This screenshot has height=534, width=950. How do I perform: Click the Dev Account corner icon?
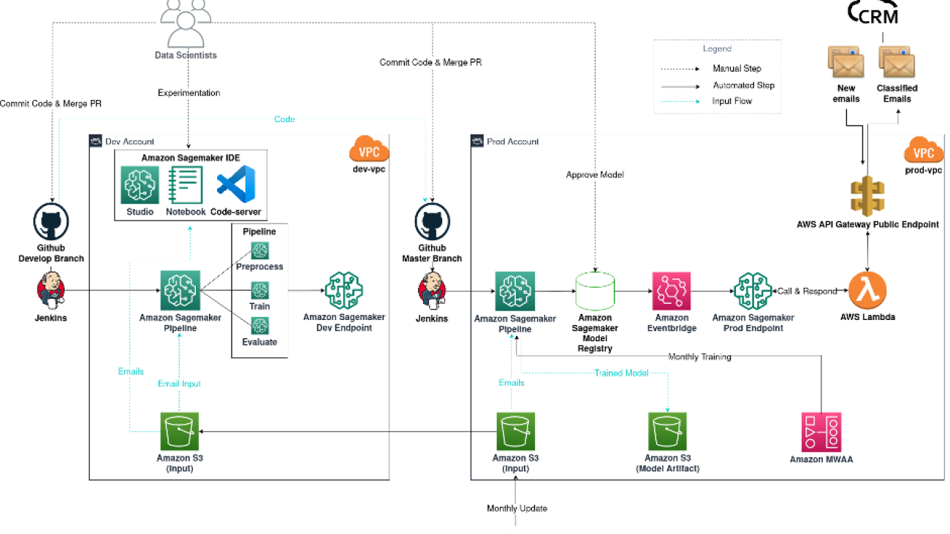tap(95, 141)
